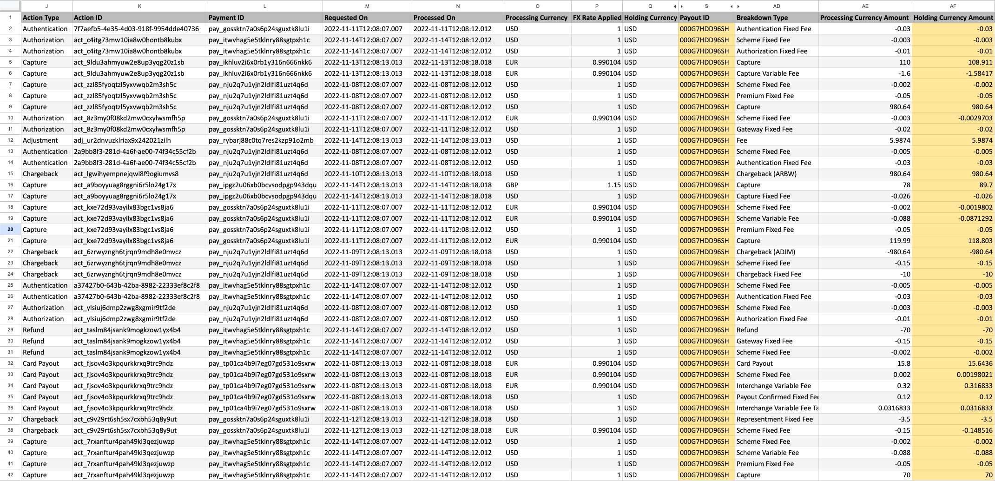
Task: Select row 1 by clicking its row number
Action: pos(10,17)
